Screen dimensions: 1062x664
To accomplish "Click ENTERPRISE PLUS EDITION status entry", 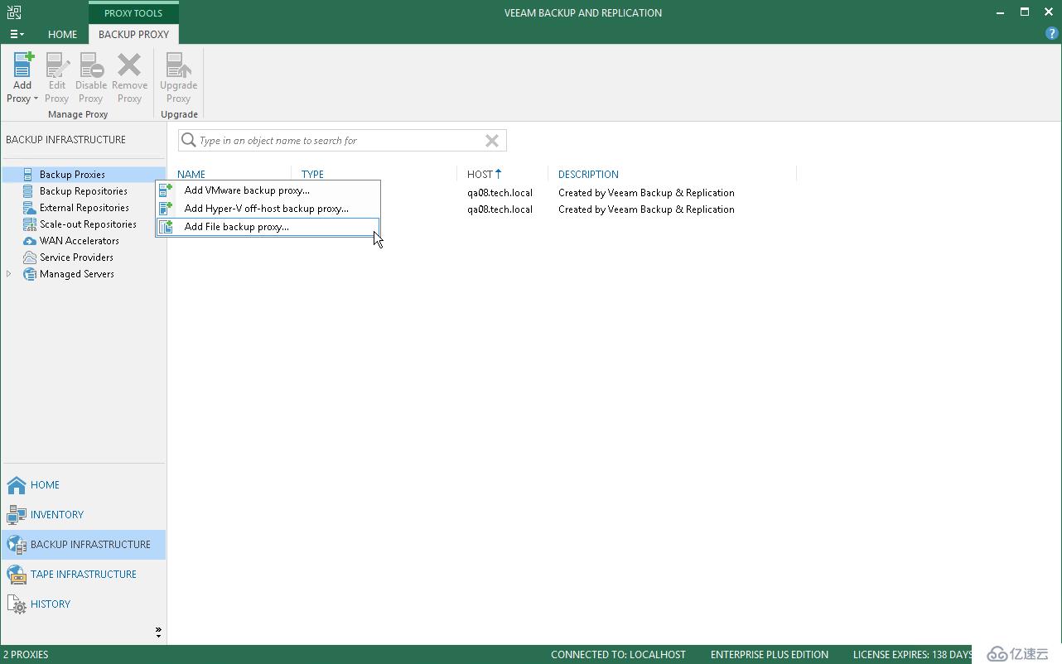I will pos(770,655).
